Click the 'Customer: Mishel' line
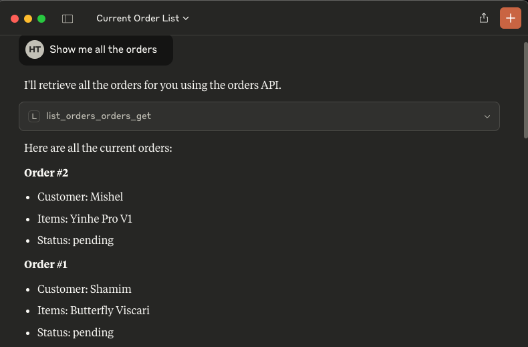Screen dimensions: 528x347 pyautogui.click(x=80, y=197)
